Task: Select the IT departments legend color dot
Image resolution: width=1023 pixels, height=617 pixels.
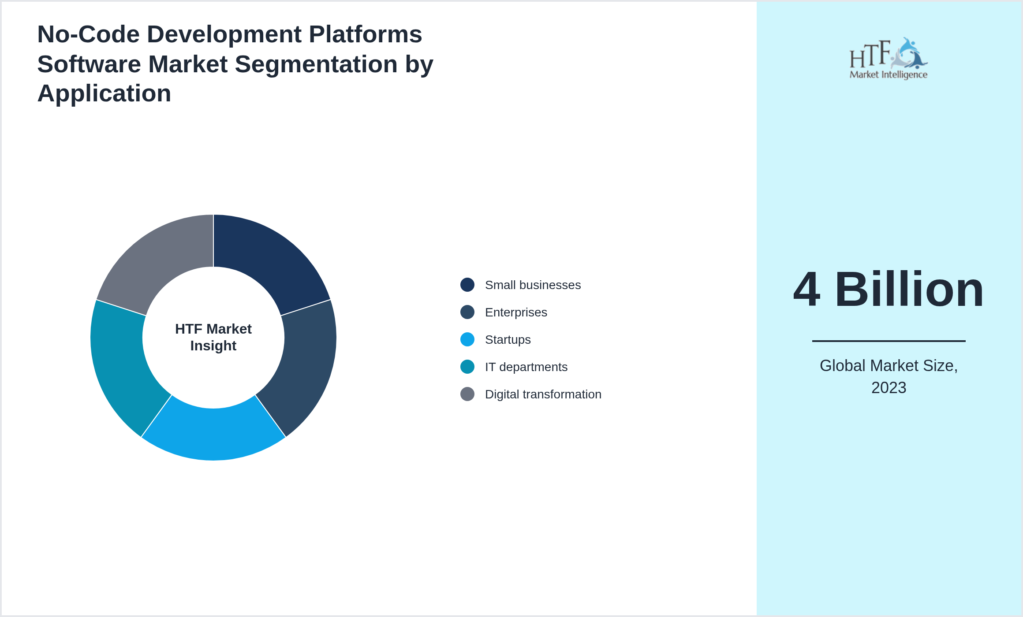Action: coord(467,367)
